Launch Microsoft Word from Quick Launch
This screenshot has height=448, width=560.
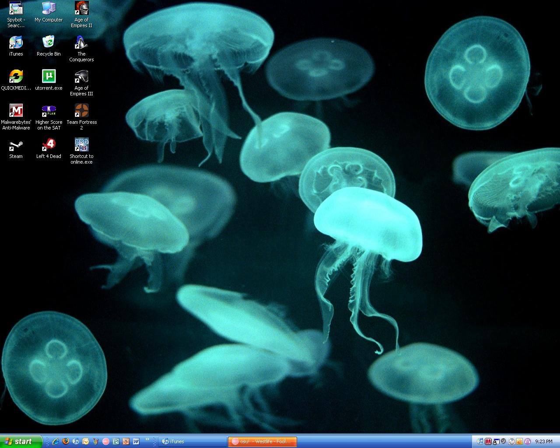tap(136, 441)
